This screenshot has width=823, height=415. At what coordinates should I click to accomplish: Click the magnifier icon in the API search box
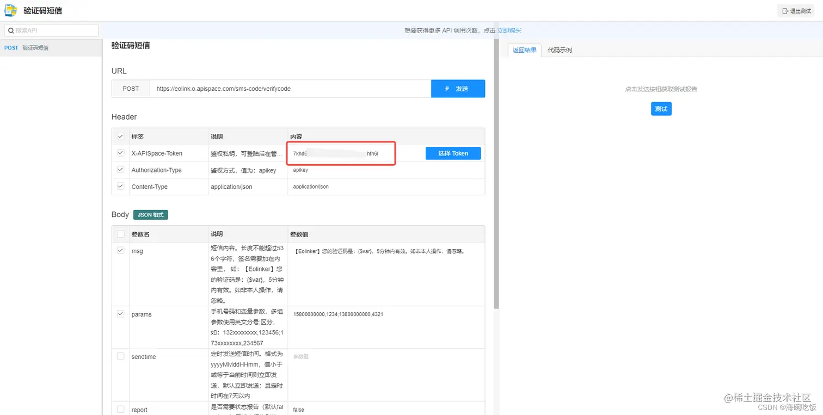coord(11,30)
